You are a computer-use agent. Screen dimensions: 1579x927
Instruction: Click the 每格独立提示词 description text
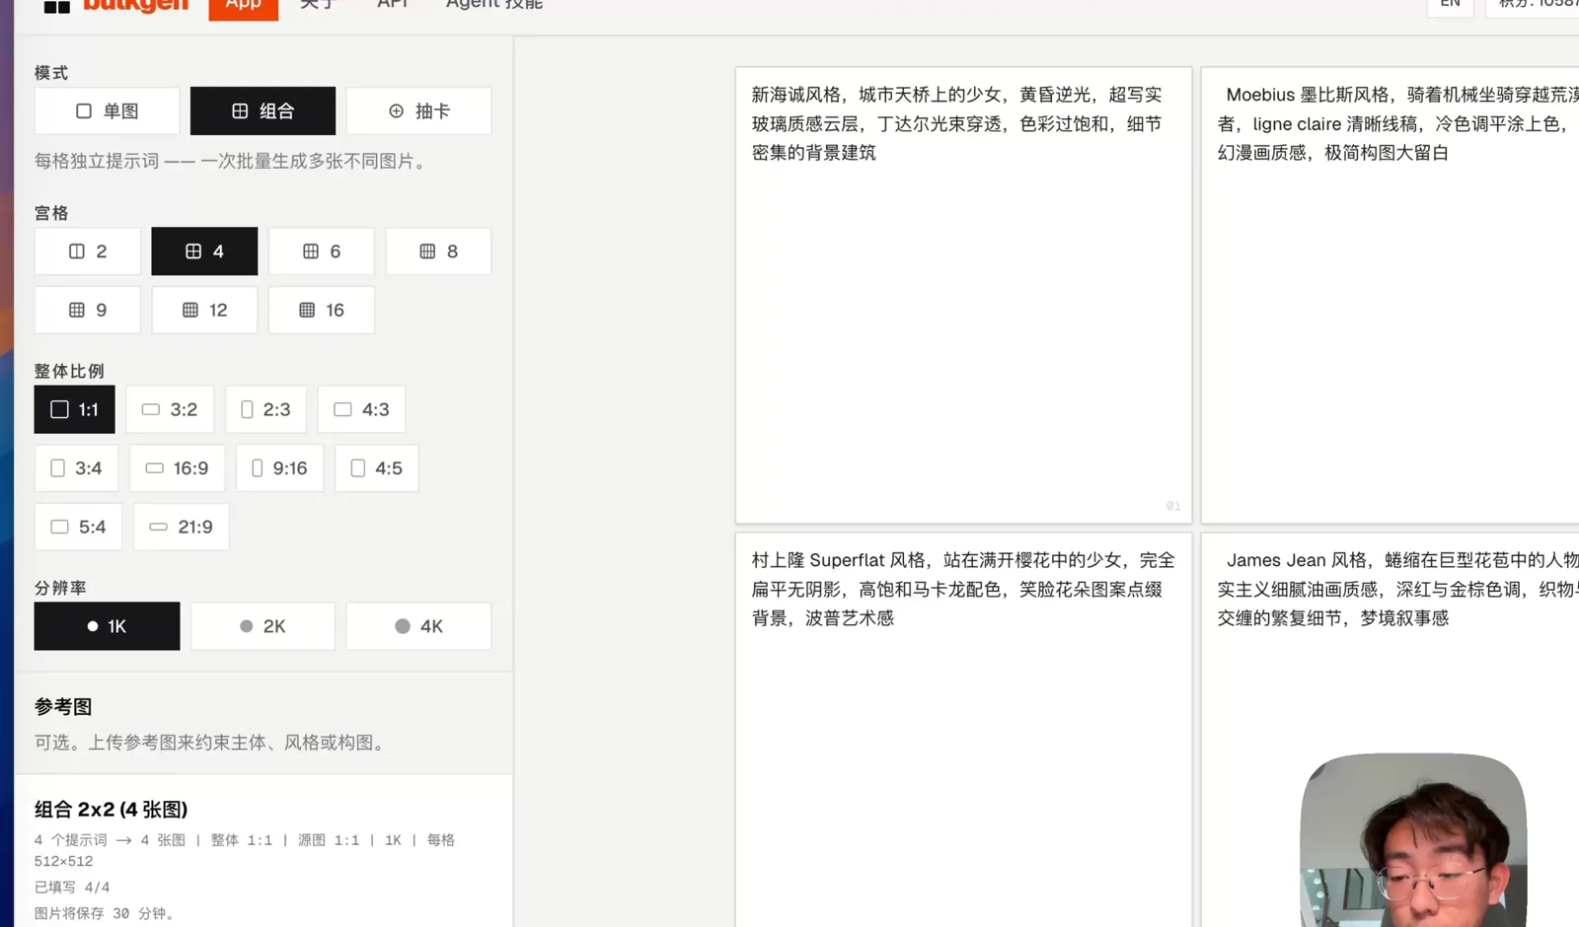click(x=233, y=161)
